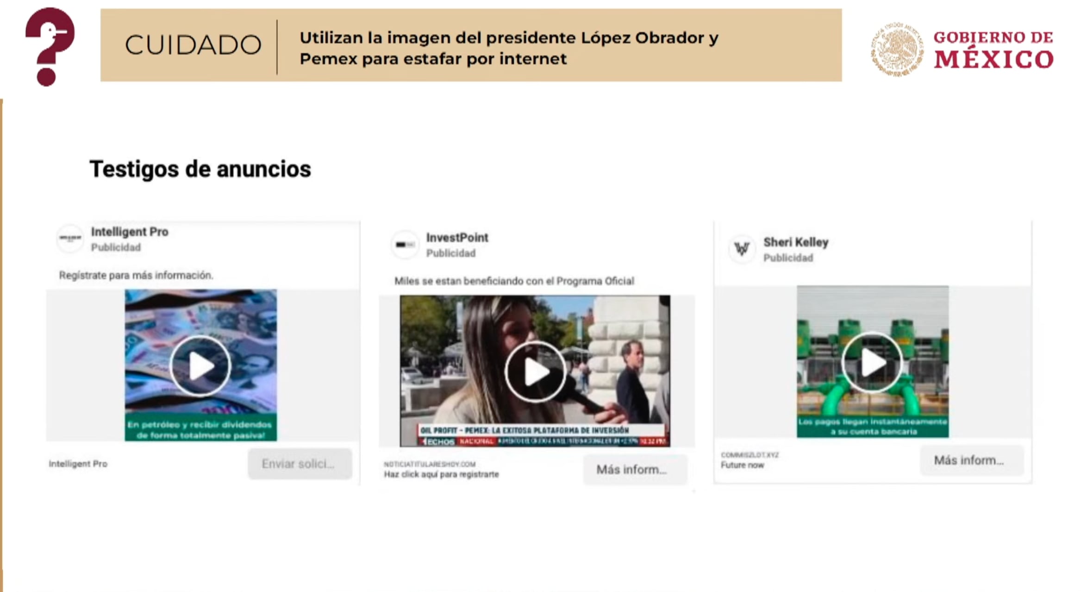Play the InvestPoint news interview video

click(x=535, y=372)
